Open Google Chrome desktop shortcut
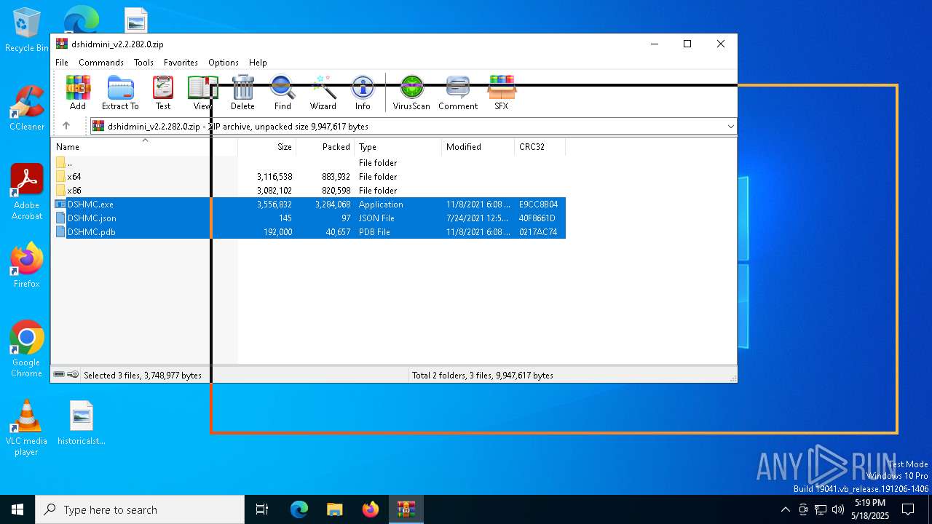Screen dimensions: 932x524 pos(27,349)
